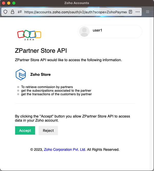154x171 pixels.
Task: Open the site permissions icon in address bar
Action: [20, 12]
